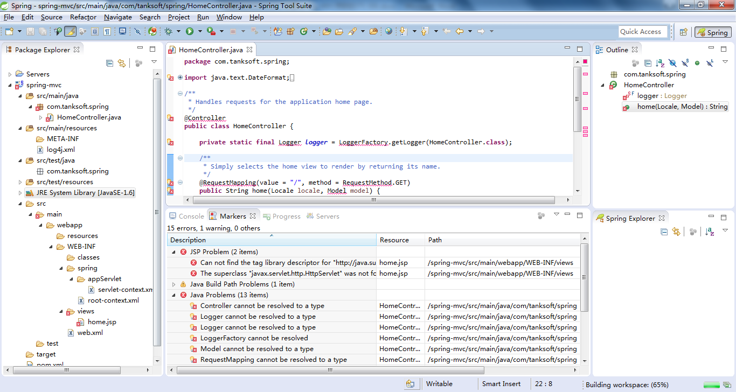Collapse JSP Problem group in Markers
The image size is (736, 392).
pyautogui.click(x=174, y=252)
